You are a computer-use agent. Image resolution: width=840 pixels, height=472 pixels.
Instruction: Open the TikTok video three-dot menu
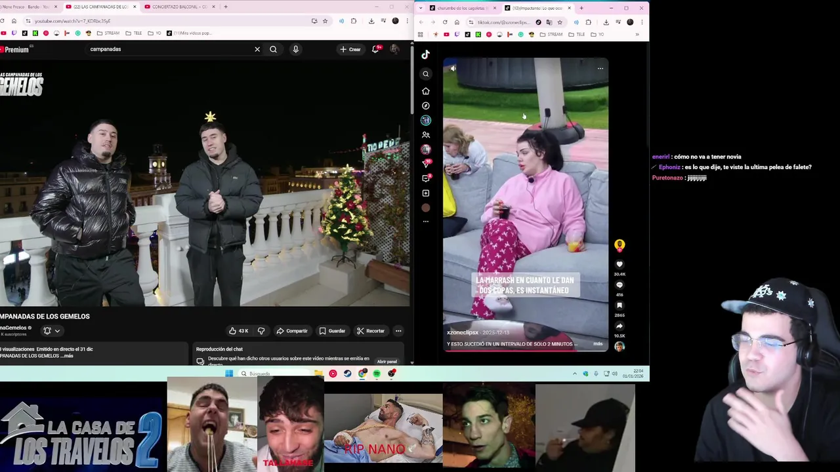(600, 68)
